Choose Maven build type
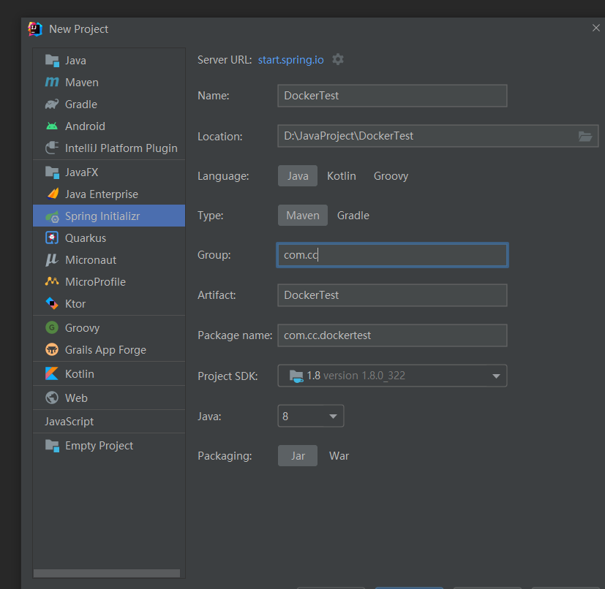This screenshot has width=605, height=589. [303, 215]
